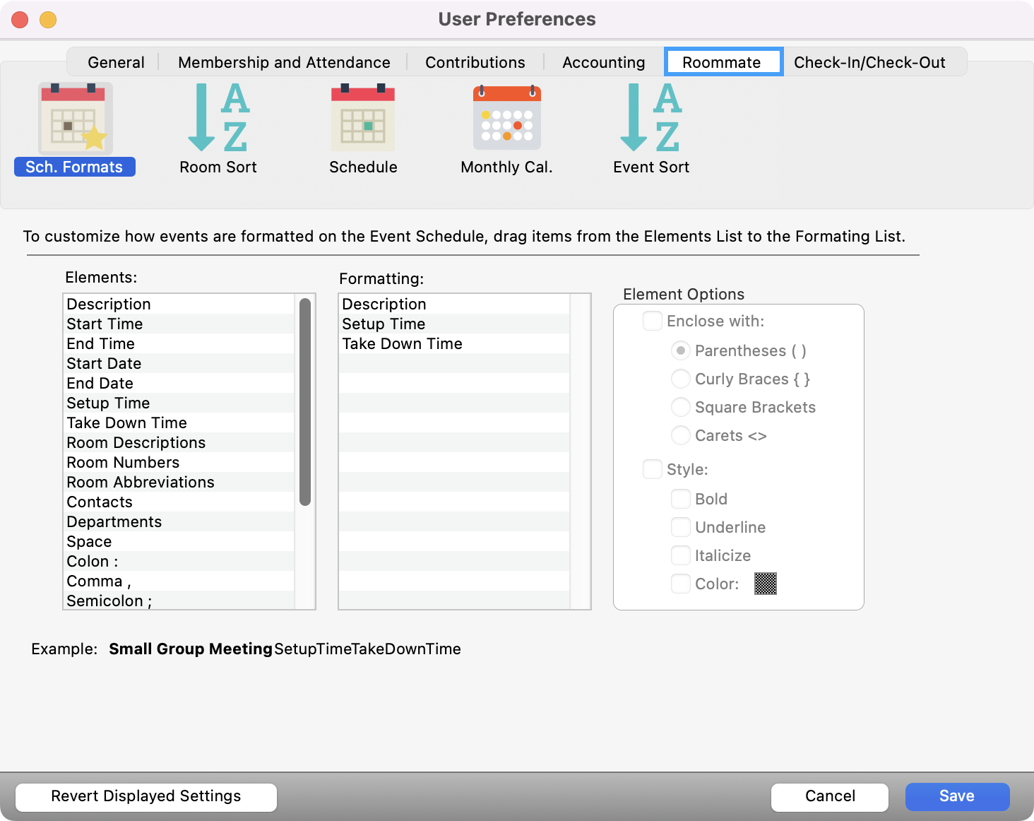Viewport: 1034px width, 821px height.
Task: Open the Event Sort icon
Action: 650,119
